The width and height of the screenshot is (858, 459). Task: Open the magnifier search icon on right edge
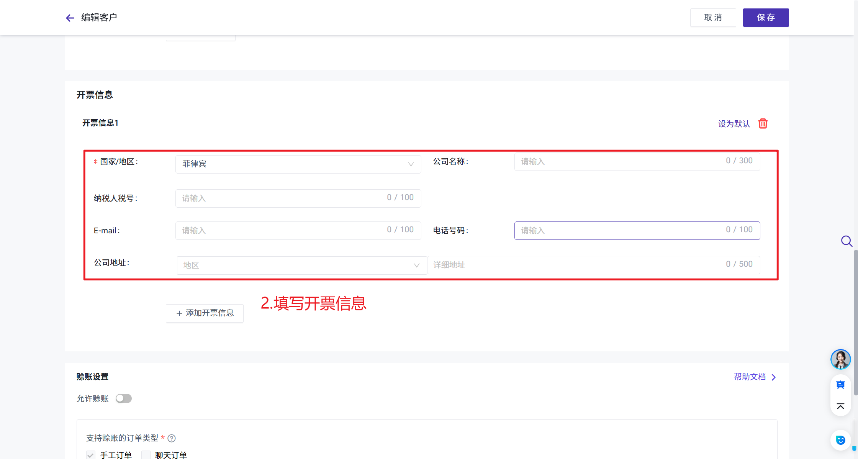coord(847,241)
